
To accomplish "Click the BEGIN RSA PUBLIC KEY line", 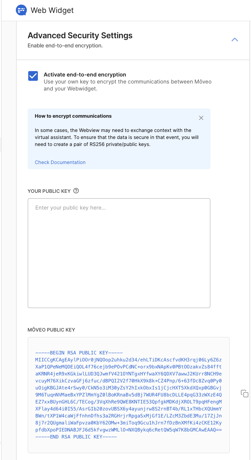I will (79, 353).
